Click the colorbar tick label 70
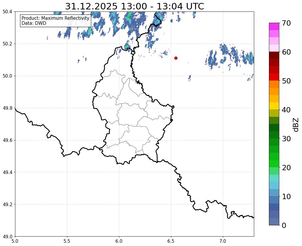Viewport: 302px width, 246px height. click(286, 23)
